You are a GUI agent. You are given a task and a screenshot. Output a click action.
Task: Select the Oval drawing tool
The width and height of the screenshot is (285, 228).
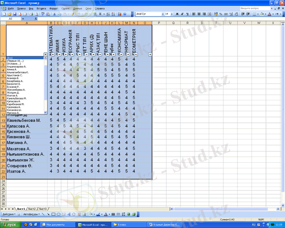[59, 214]
